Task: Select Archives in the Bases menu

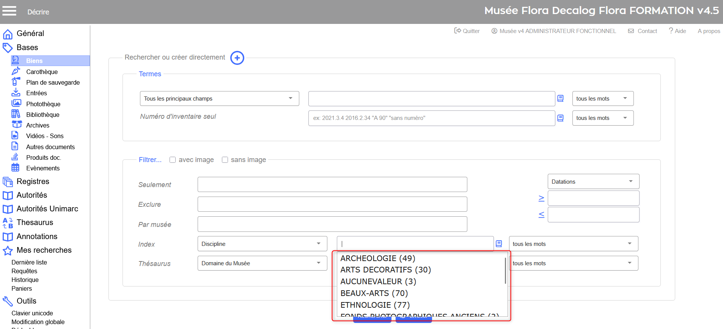Action: (38, 125)
